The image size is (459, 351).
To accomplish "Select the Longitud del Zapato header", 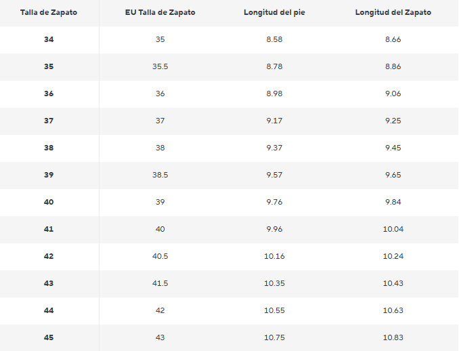I will (x=393, y=12).
